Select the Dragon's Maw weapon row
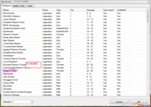Viewport: 151px width, 107px height. (74, 71)
